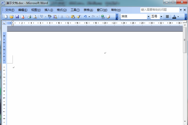Save the document with floppy disk icon

(x=17, y=17)
